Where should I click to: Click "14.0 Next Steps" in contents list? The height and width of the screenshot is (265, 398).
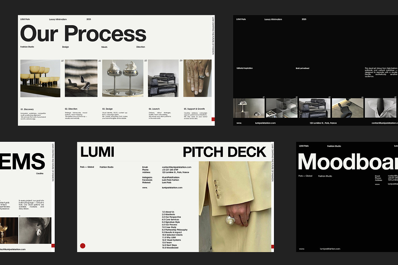point(169,245)
